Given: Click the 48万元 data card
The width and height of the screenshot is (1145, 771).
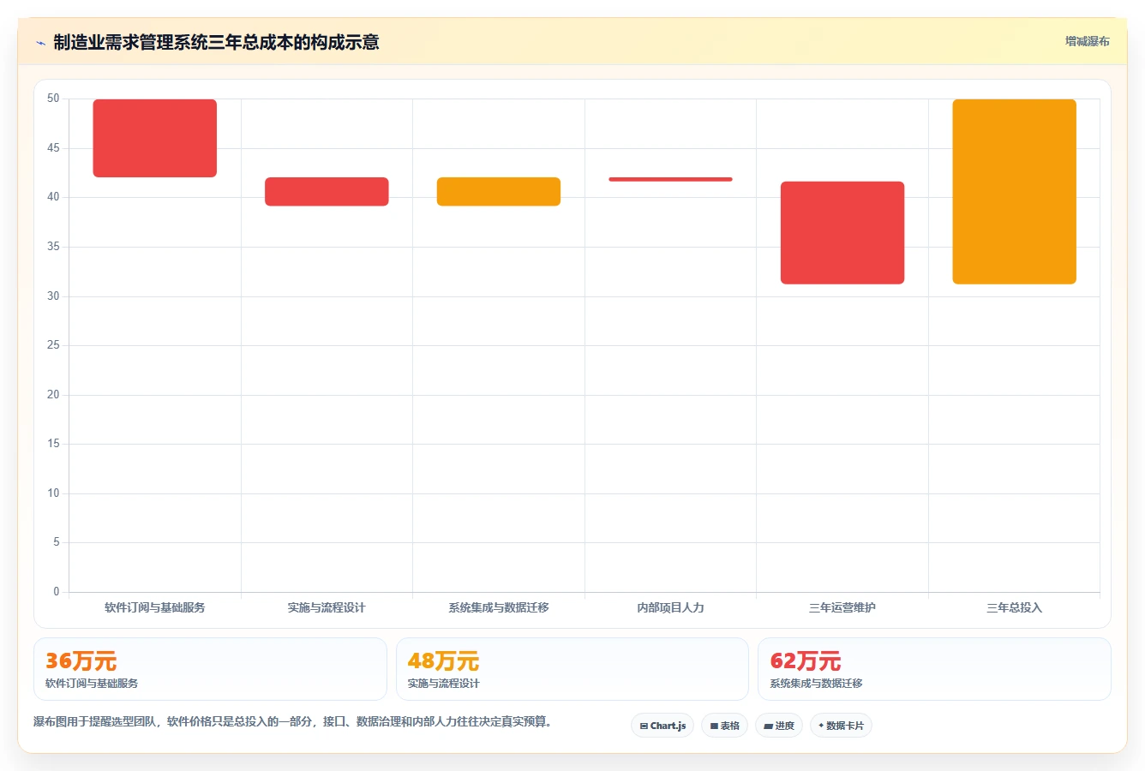Looking at the screenshot, I should [x=572, y=669].
